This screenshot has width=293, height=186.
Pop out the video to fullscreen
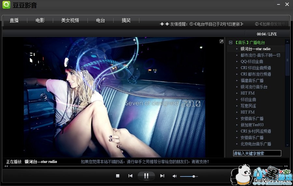pyautogui.click(x=221, y=41)
